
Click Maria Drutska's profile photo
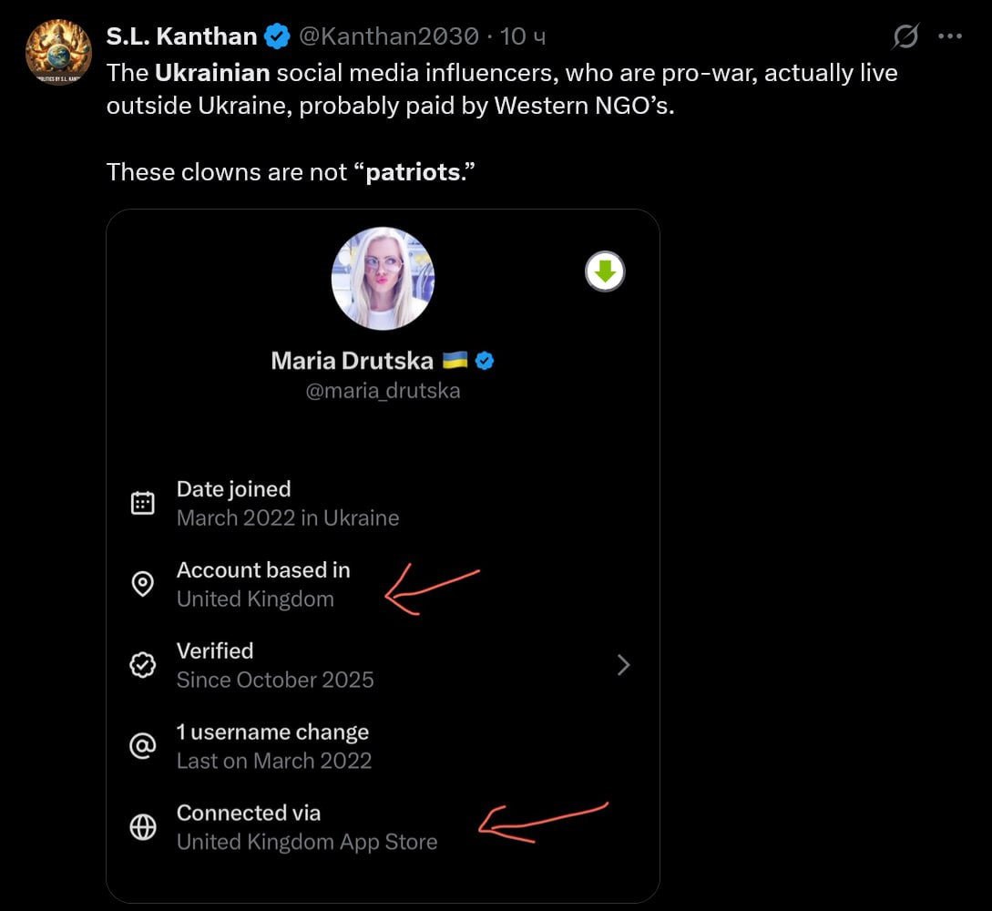pos(383,279)
